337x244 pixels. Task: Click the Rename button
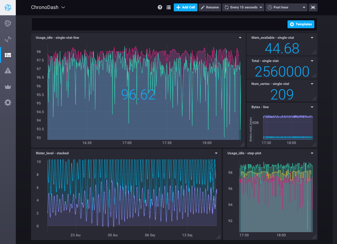click(210, 7)
